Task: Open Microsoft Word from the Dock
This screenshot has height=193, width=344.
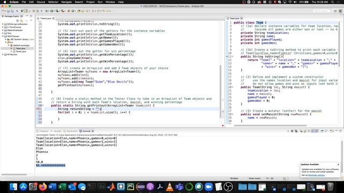Action: click(x=53, y=187)
